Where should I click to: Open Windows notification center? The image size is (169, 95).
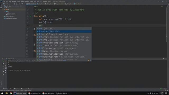point(166,93)
